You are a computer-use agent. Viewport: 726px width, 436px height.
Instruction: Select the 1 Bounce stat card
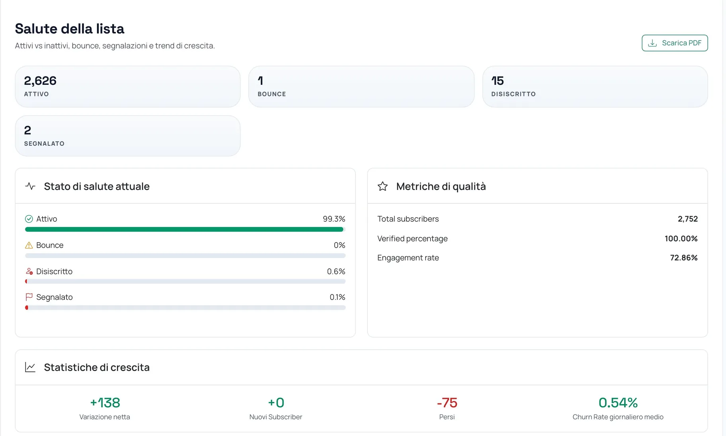coord(361,86)
